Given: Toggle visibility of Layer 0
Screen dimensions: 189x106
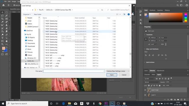Looking at the screenshot, I should 145,95.
